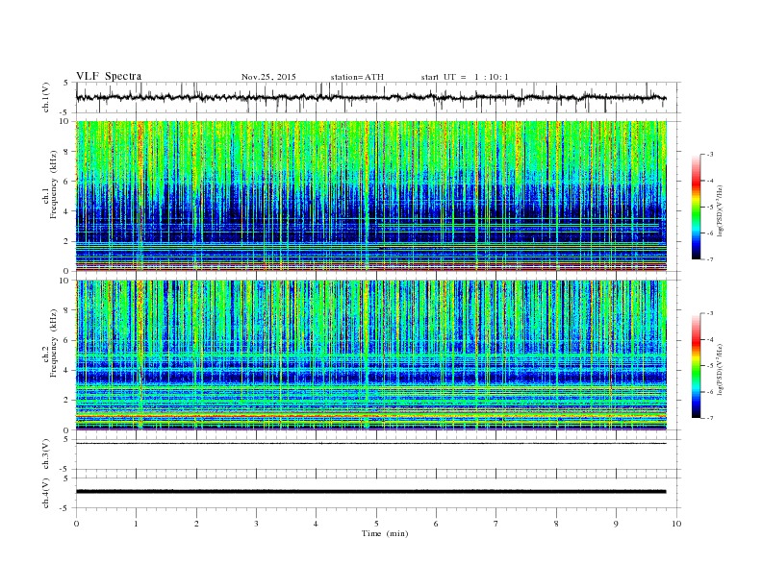Screen dimensions: 762x588
Task: Click time axis tick label '1'
Action: coord(136,524)
